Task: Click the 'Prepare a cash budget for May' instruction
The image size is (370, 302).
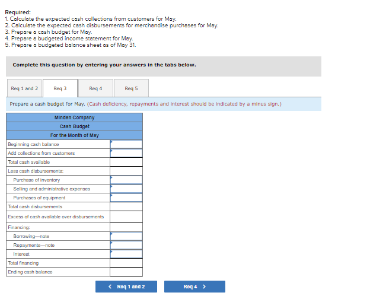Action: click(47, 104)
